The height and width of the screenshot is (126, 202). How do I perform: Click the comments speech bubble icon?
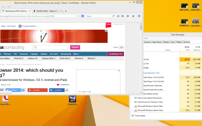(58, 85)
